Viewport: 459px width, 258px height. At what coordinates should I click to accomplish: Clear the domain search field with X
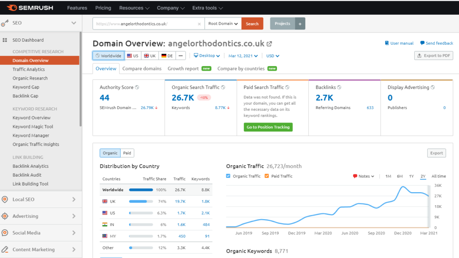coord(199,24)
